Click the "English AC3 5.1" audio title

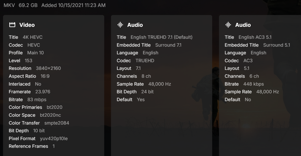[x=255, y=37]
